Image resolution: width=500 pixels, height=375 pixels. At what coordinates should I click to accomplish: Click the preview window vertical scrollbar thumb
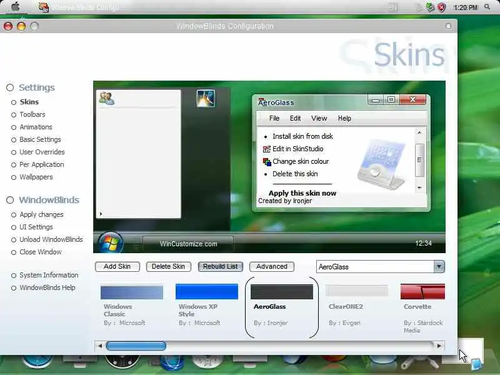(x=419, y=160)
